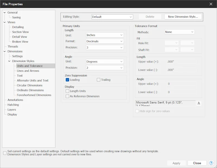Select Display in the tree
Viewport: 217px width, 168px height.
click(12, 114)
